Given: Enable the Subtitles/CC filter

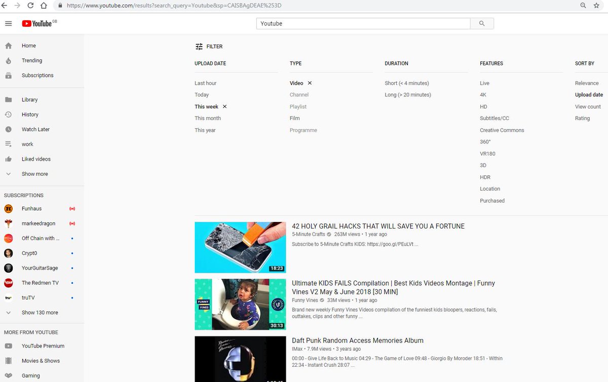Looking at the screenshot, I should (495, 118).
